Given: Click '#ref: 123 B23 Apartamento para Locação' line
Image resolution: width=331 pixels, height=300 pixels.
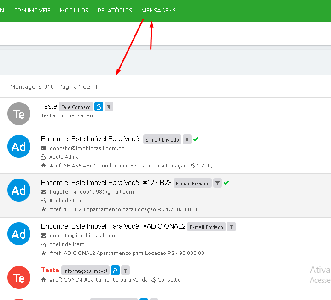Looking at the screenshot, I should pyautogui.click(x=124, y=209).
